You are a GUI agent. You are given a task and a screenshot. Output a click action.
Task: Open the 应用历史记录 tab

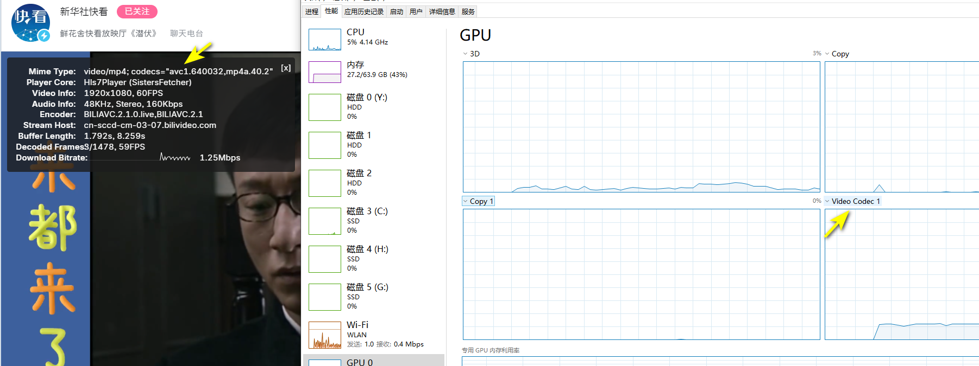364,11
